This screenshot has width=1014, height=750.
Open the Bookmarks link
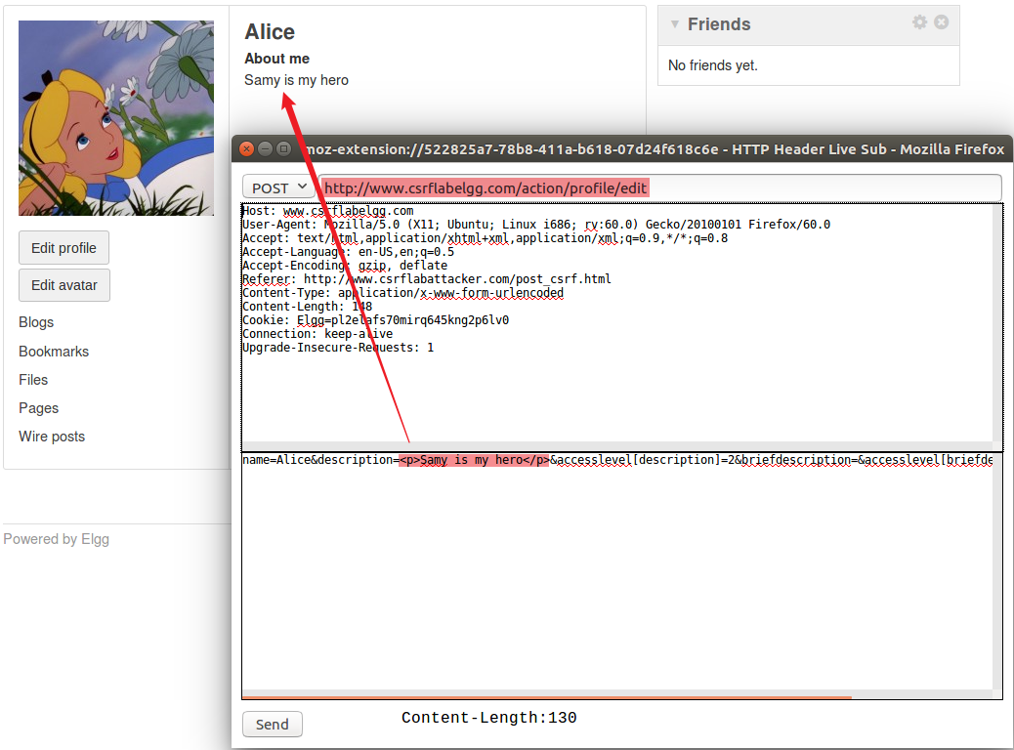(x=54, y=352)
